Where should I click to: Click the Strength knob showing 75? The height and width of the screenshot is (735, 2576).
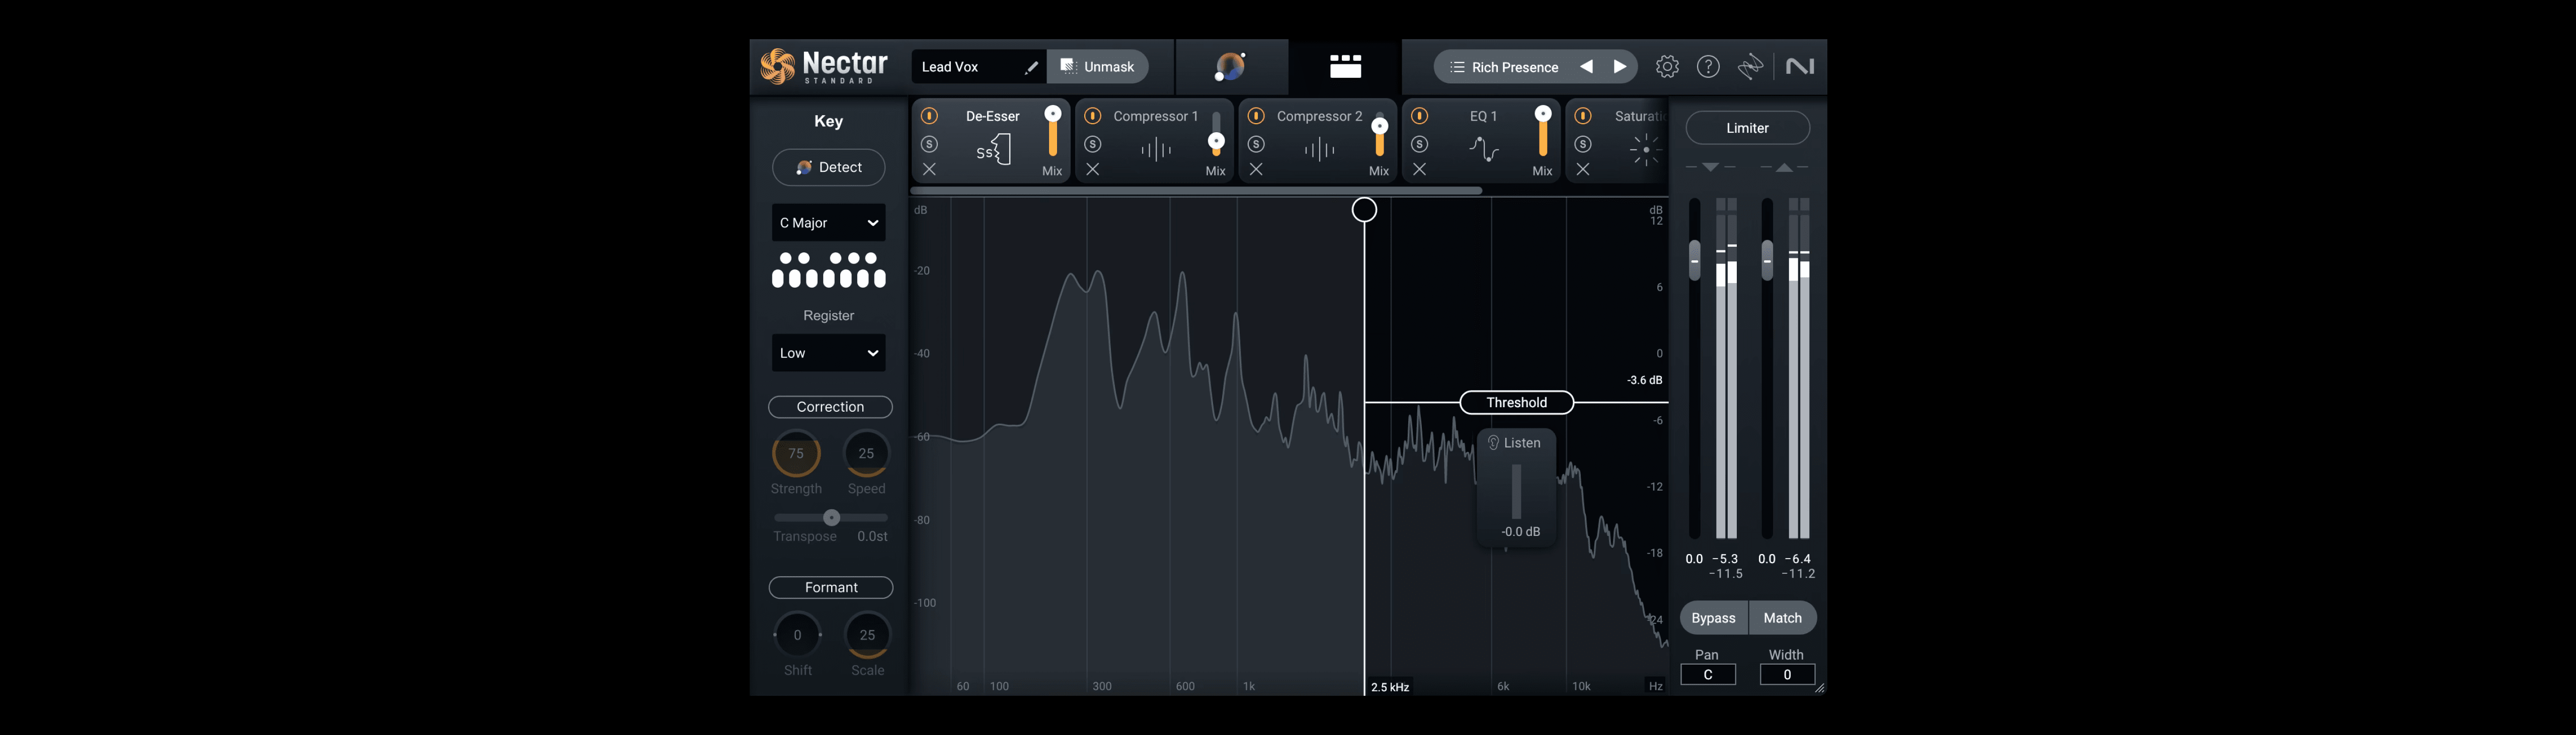coord(796,453)
